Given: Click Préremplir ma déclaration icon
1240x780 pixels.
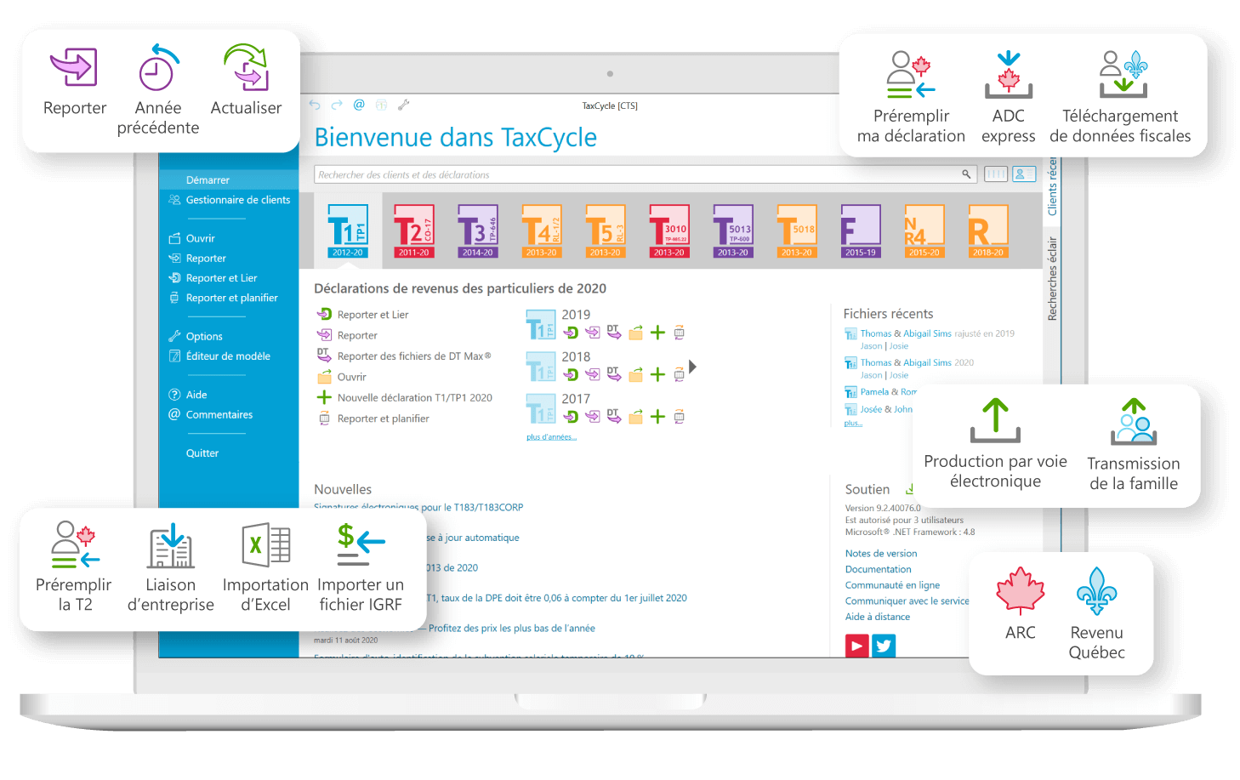Looking at the screenshot, I should 910,74.
